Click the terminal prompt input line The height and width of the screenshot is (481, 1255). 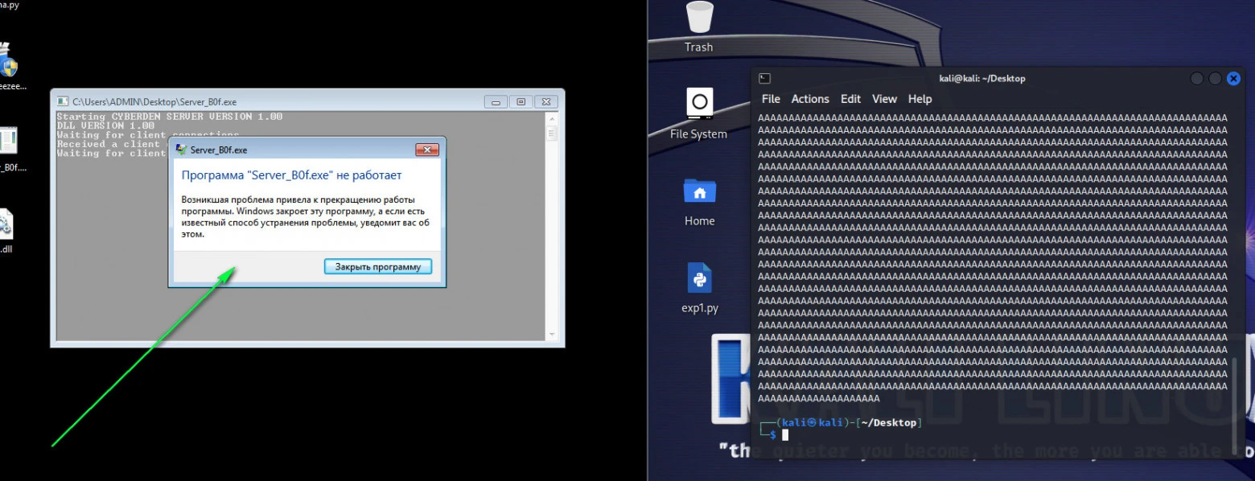(x=994, y=434)
